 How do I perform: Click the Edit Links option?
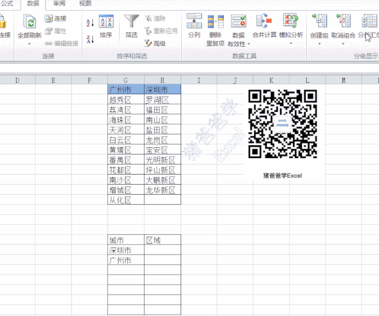click(x=62, y=43)
